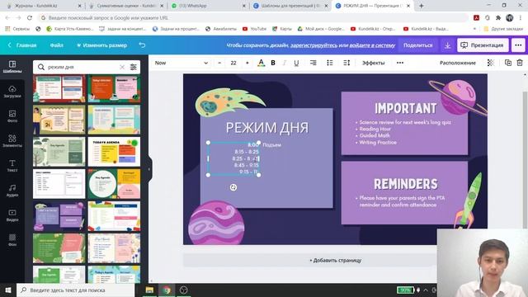This screenshot has width=528, height=297.
Task: Open the Uploads (Загрузки) sidebar panel
Action: pos(12,92)
